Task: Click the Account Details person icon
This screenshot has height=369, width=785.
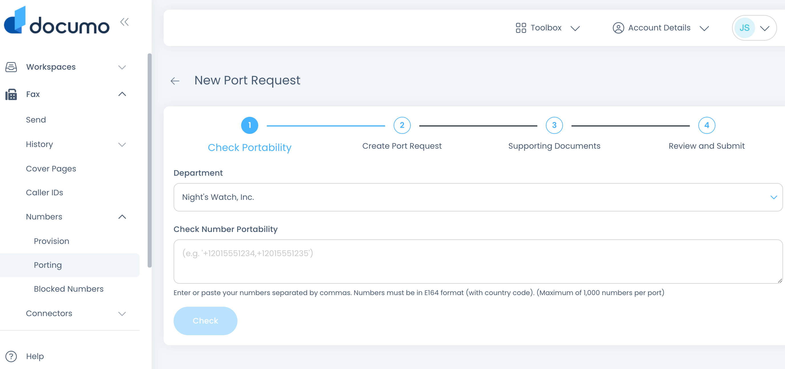Action: click(x=618, y=28)
